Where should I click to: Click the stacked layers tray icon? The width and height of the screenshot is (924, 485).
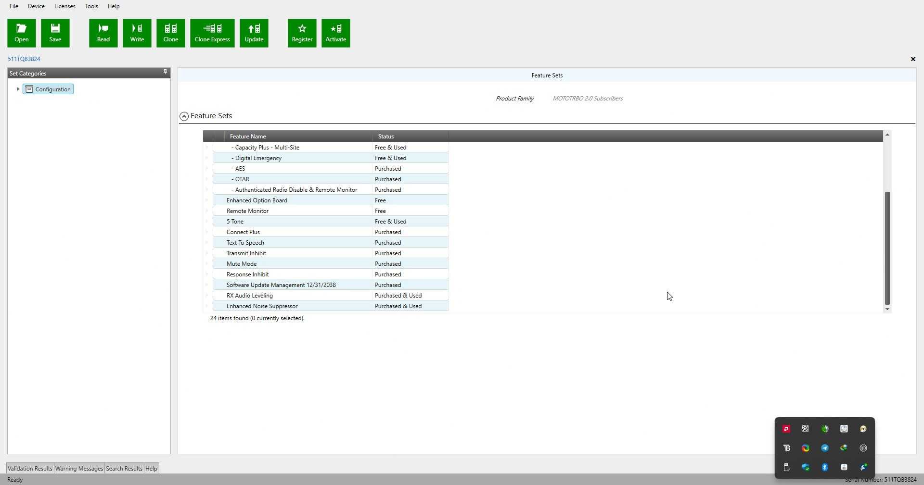[806, 429]
